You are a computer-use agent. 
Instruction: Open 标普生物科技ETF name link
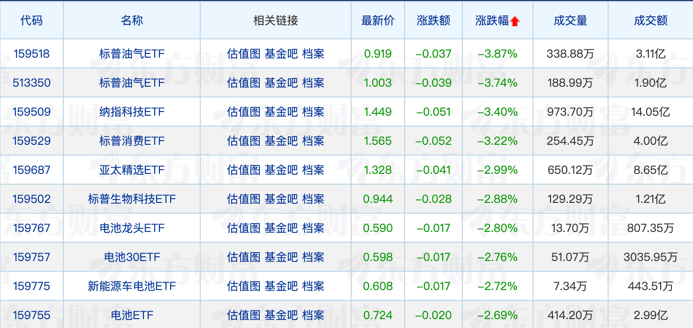132,199
